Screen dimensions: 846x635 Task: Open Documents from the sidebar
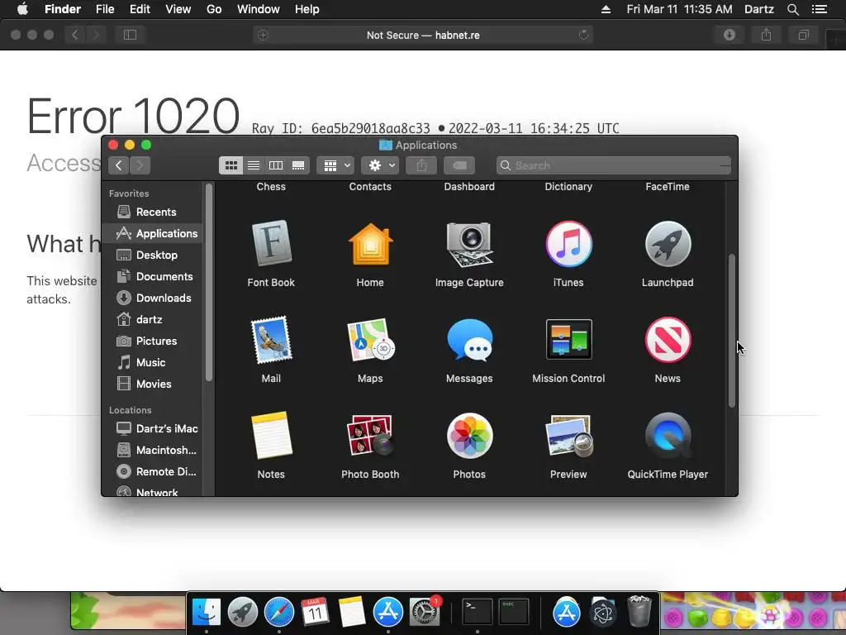pos(152,276)
